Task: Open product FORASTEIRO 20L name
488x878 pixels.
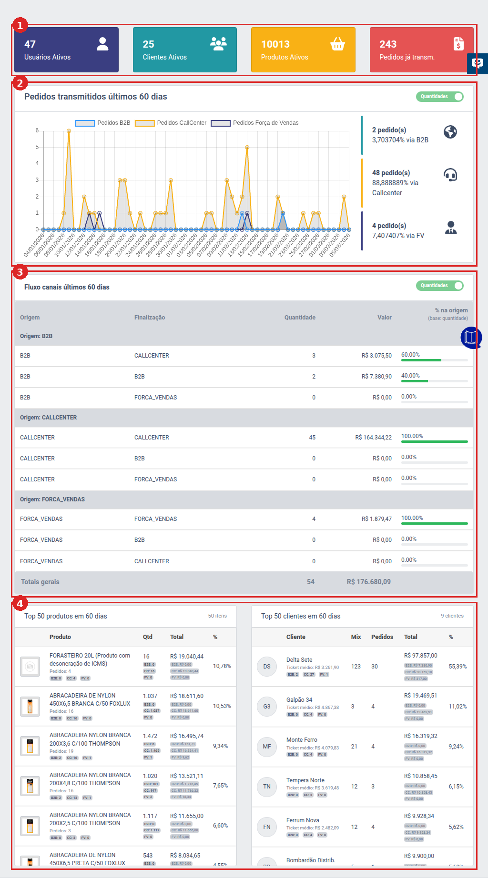Action: point(90,659)
